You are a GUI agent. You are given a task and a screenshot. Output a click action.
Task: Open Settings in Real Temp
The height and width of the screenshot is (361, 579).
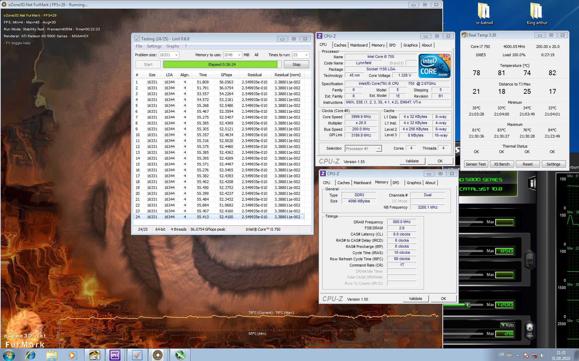point(553,164)
